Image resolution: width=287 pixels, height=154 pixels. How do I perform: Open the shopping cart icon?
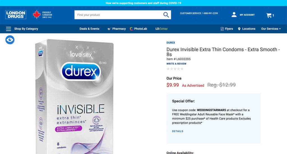point(269,15)
